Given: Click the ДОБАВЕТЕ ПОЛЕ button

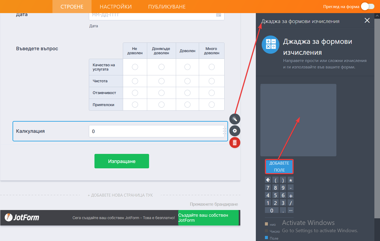Looking at the screenshot, I should pyautogui.click(x=279, y=166).
